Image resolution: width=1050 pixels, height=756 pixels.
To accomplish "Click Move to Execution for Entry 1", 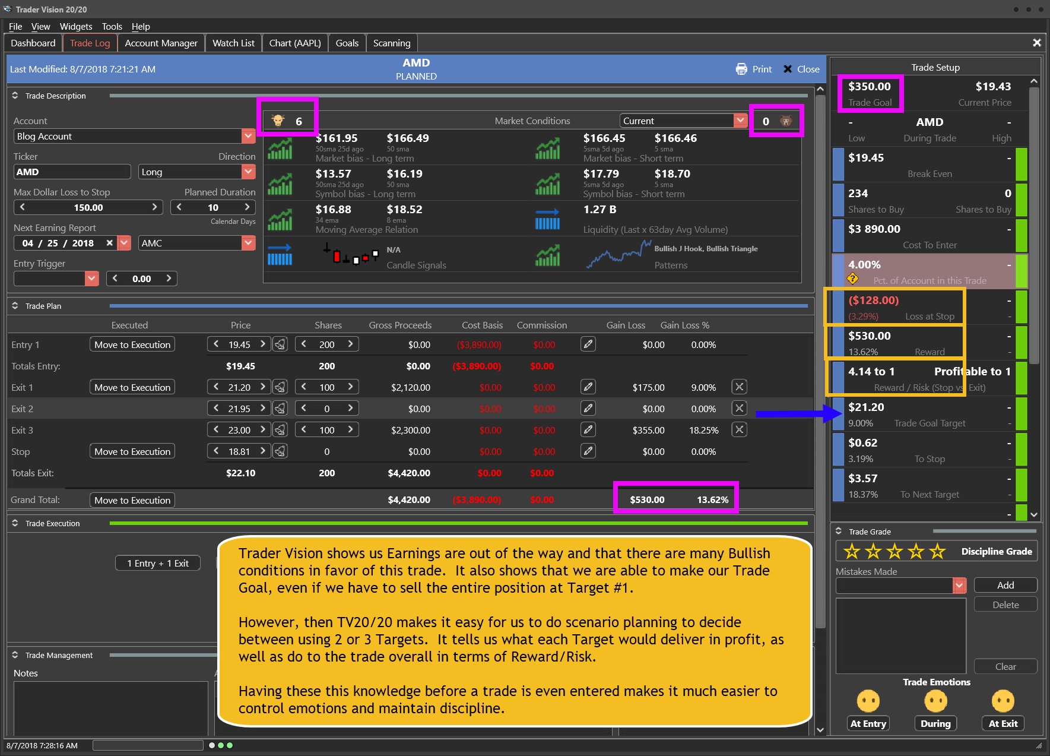I will point(132,344).
